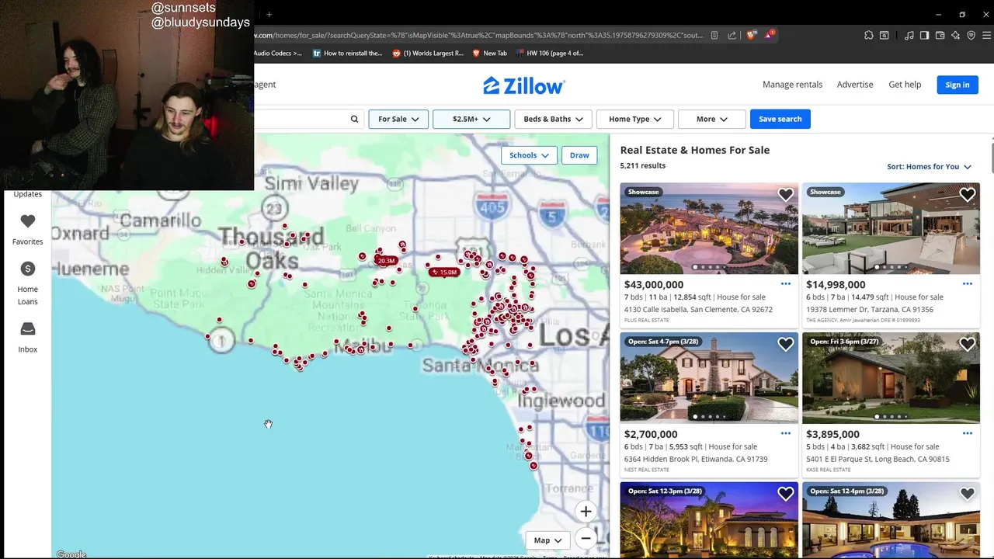Open 5401 E El Parque St address link
The width and height of the screenshot is (994, 559).
pos(878,459)
